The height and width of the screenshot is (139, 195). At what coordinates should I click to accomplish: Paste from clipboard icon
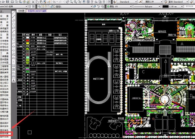pyautogui.click(x=41, y=2)
